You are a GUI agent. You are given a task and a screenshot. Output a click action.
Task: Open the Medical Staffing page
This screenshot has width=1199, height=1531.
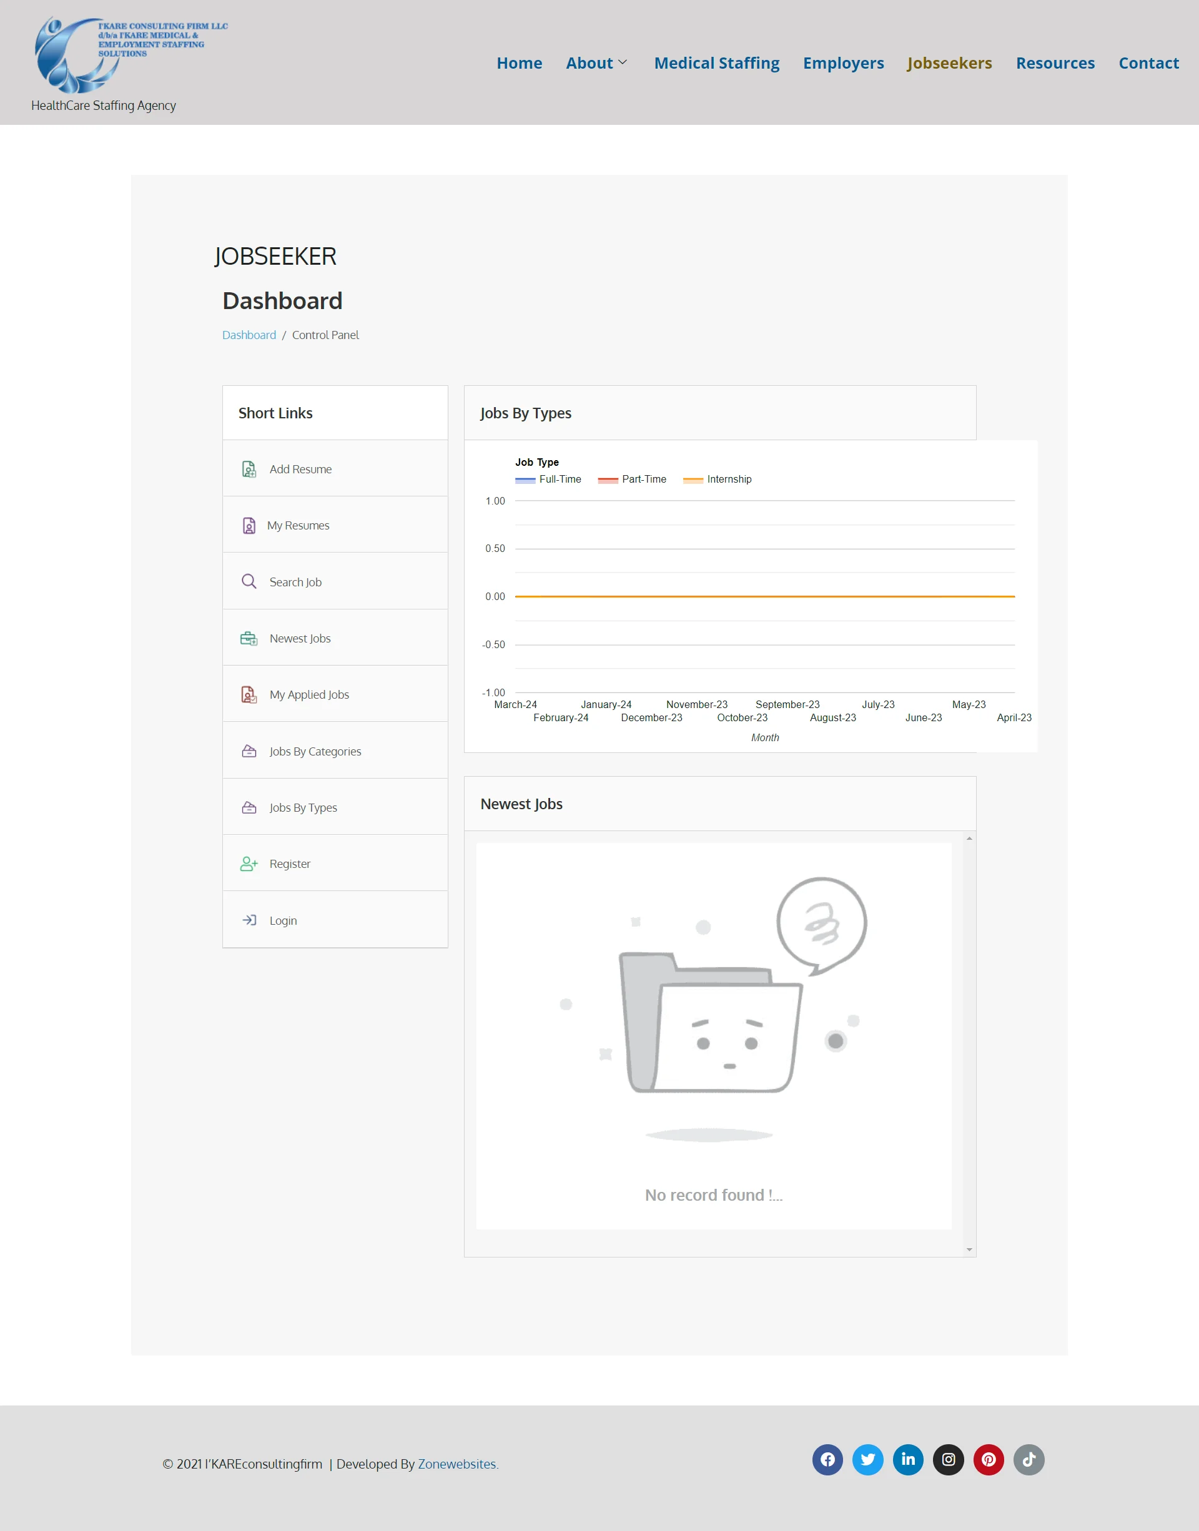pos(717,62)
